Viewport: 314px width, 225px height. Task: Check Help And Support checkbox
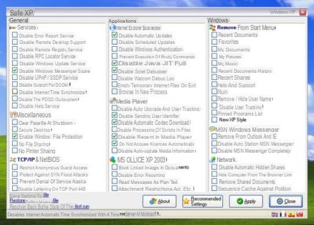click(x=214, y=84)
